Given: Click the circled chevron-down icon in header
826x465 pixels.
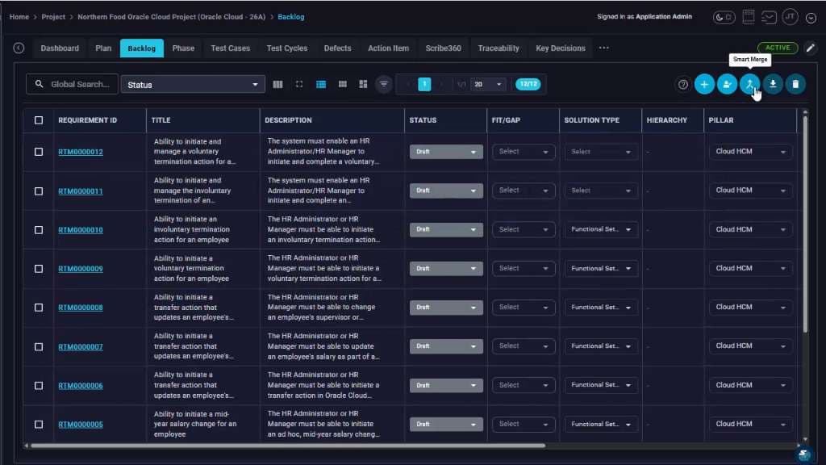Looking at the screenshot, I should 811,18.
